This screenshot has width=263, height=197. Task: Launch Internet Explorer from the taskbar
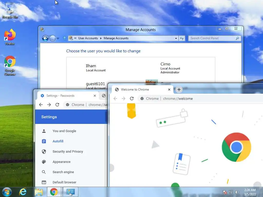pyautogui.click(x=23, y=192)
